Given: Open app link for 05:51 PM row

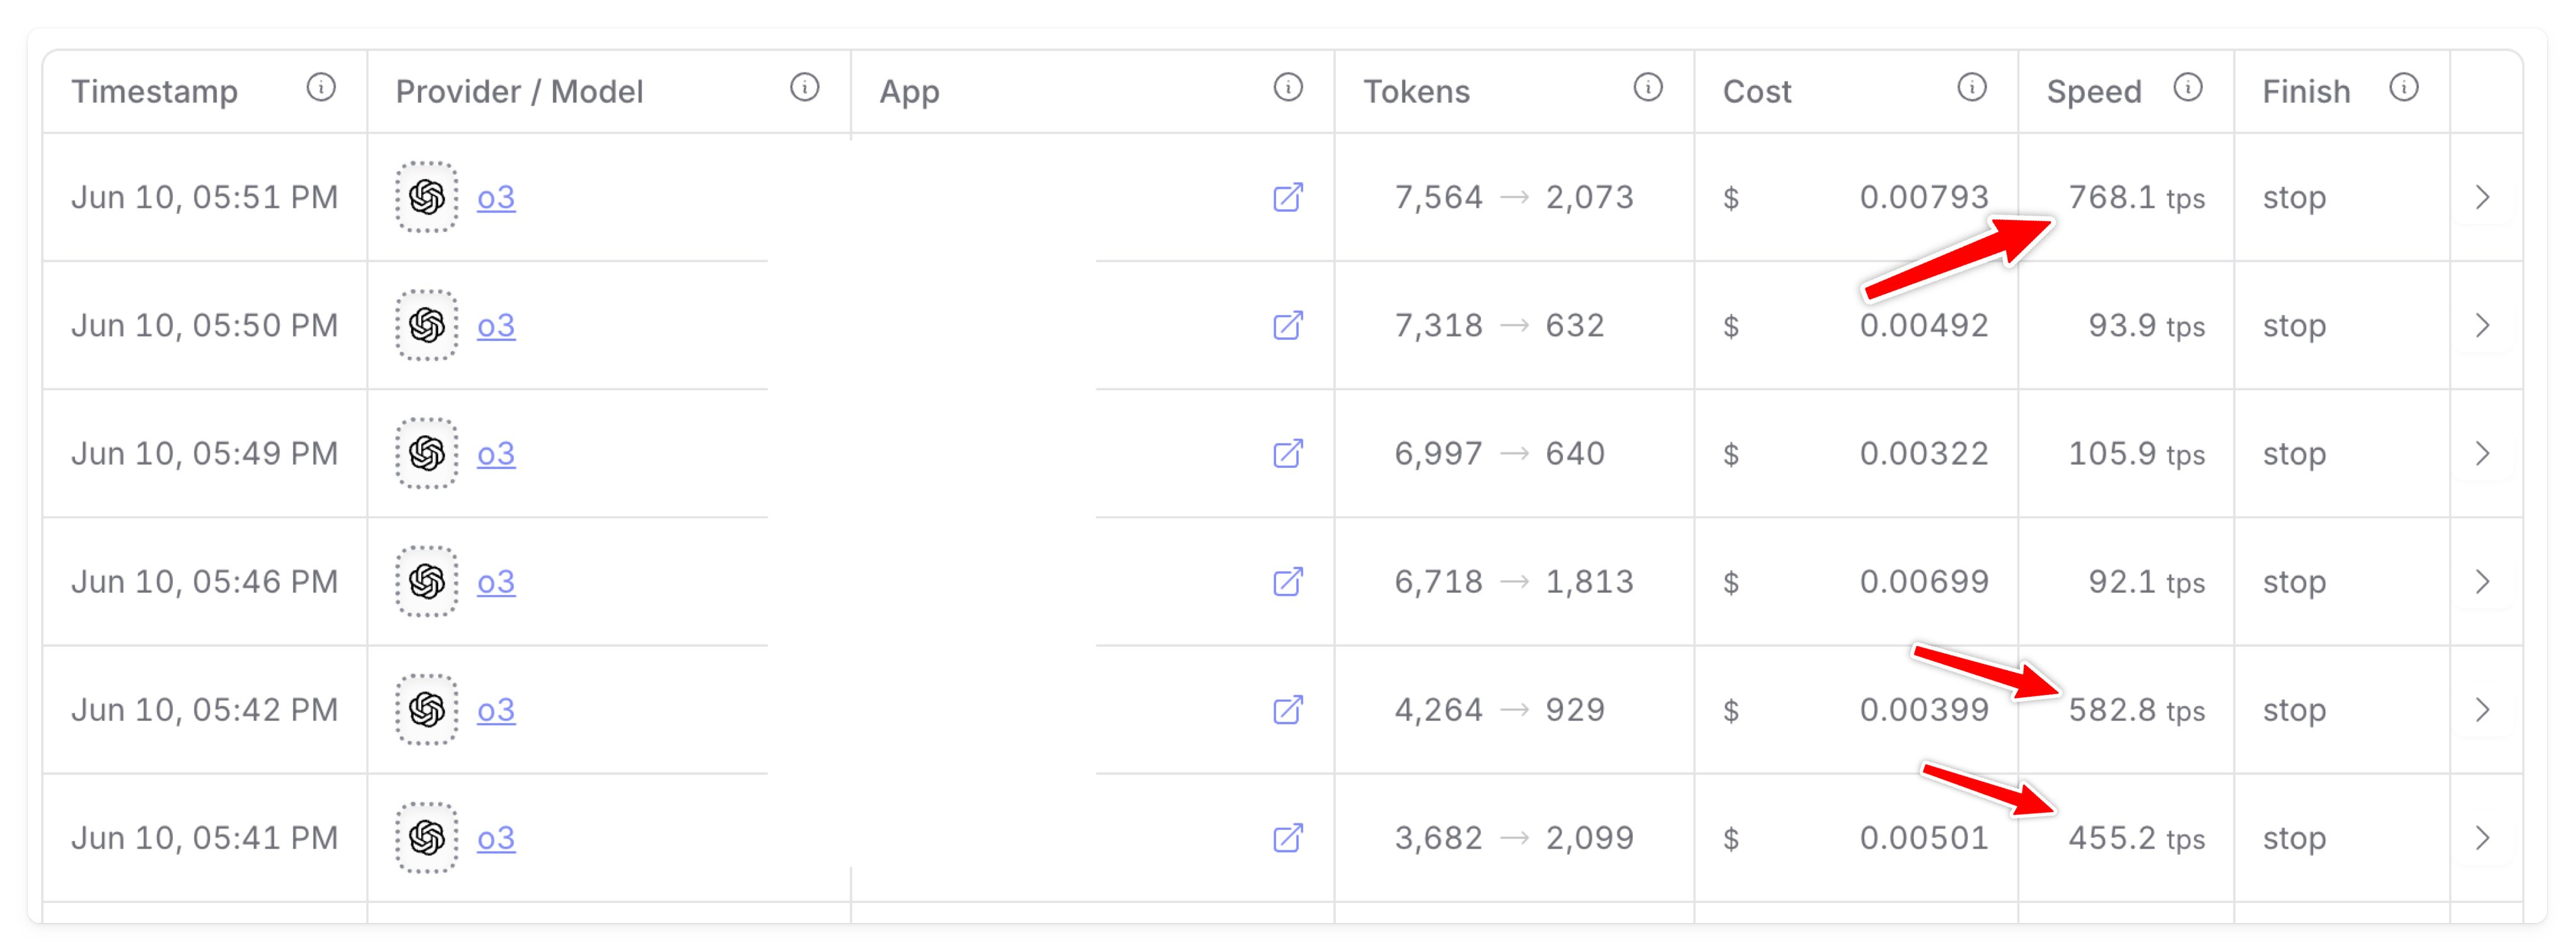Looking at the screenshot, I should (x=1288, y=197).
